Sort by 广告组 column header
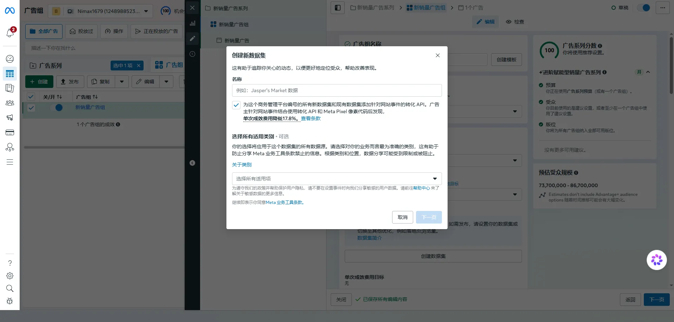The width and height of the screenshot is (674, 322). 87,97
